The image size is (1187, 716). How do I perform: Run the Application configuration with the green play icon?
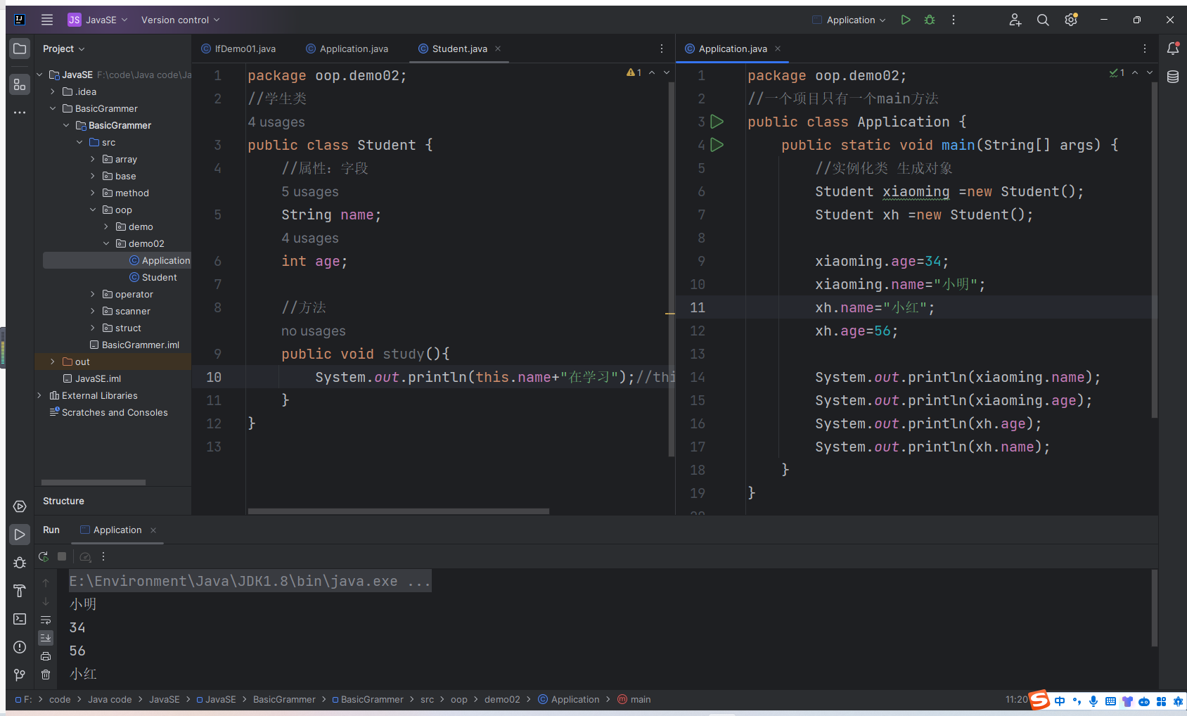coord(906,20)
